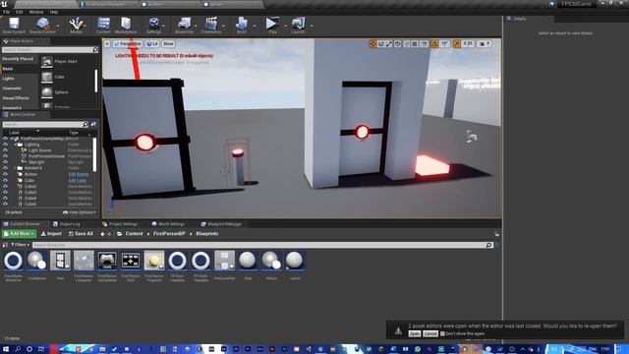Select the scale gizmo viewport tool

pos(389,43)
